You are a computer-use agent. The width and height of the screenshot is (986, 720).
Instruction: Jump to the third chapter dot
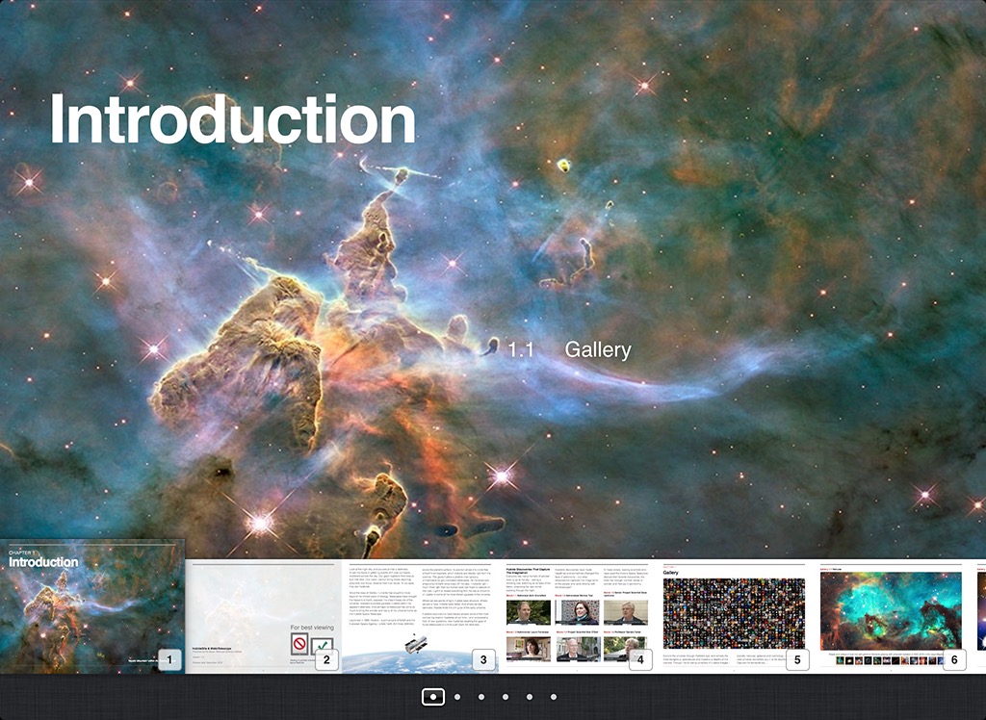[x=481, y=697]
